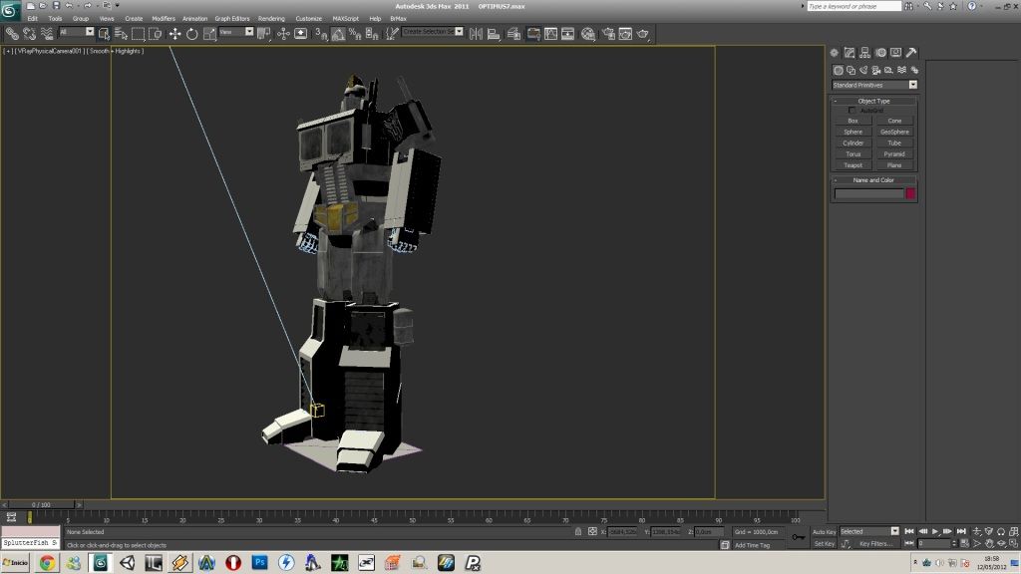Toggle Absolute/Offset transform type-in mode
The width and height of the screenshot is (1021, 574).
click(592, 532)
